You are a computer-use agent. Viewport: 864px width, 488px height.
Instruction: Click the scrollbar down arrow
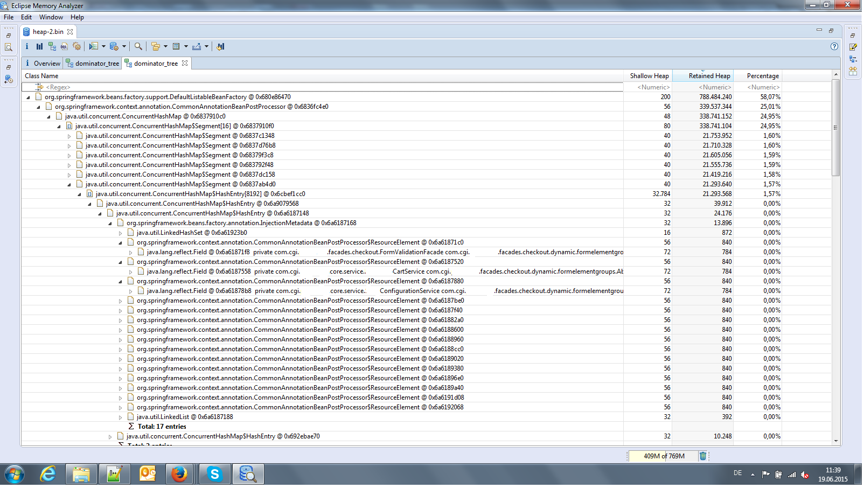[836, 441]
